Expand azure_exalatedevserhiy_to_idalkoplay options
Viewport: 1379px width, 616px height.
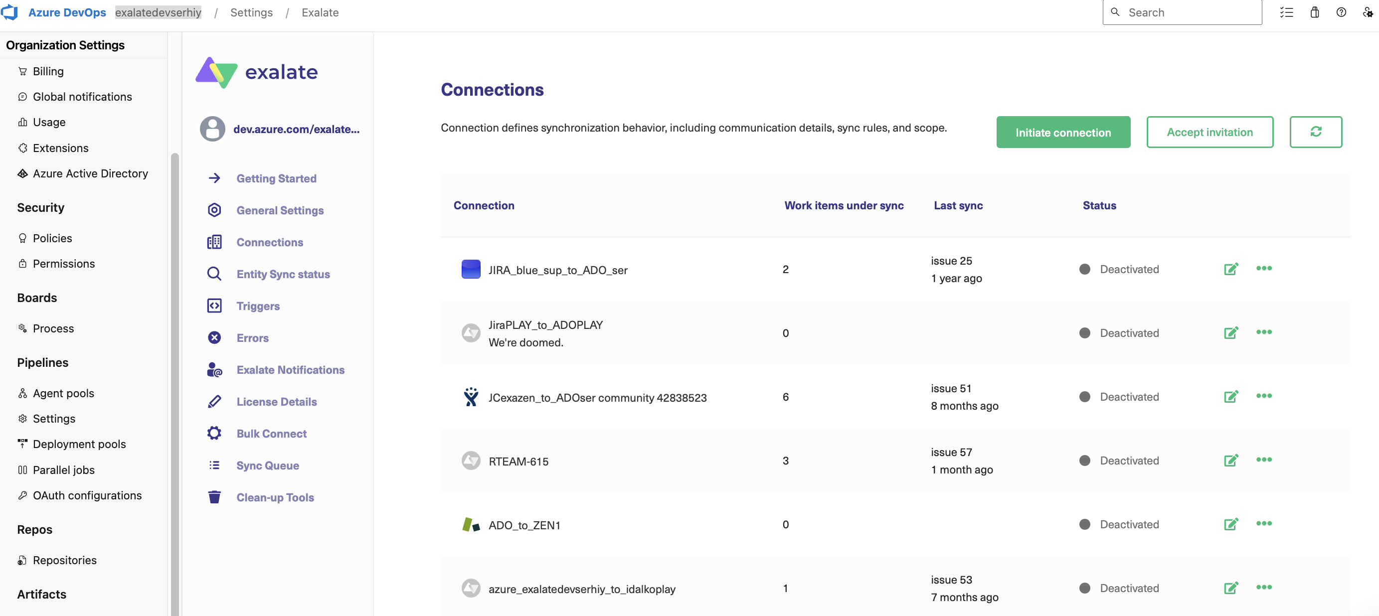coord(1264,588)
